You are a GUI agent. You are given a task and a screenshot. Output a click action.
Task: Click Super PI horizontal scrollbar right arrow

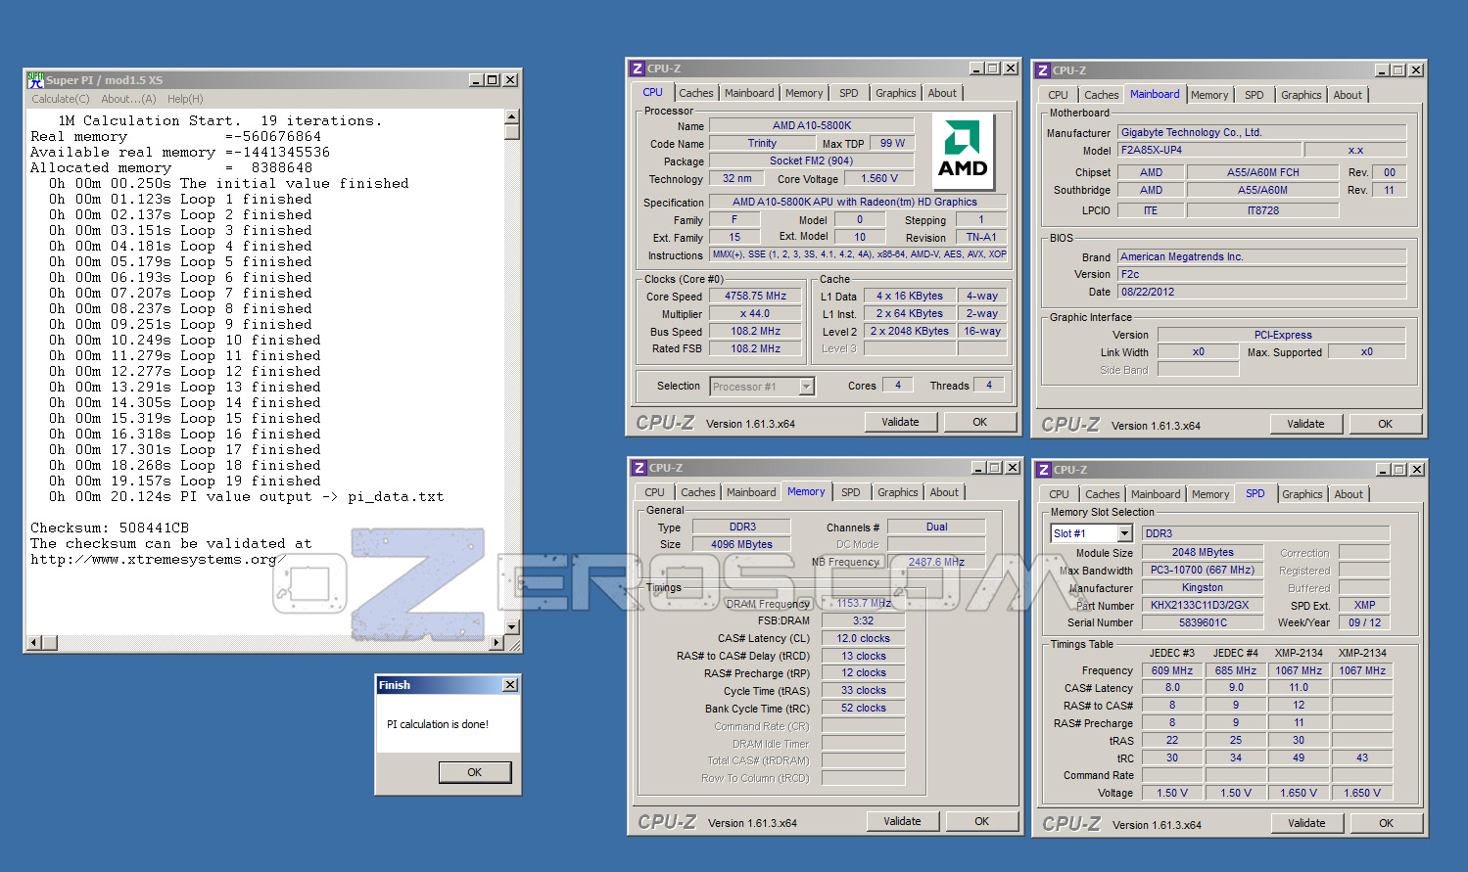tap(497, 642)
